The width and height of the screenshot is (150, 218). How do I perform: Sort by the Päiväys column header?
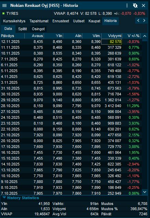click(x=12, y=36)
